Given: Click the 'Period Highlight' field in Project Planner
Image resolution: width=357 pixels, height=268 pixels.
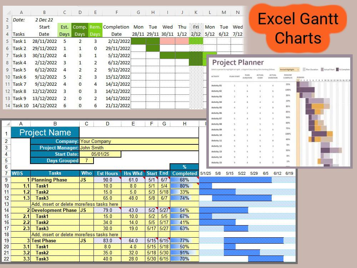Looking at the screenshot, I should coord(289,70).
